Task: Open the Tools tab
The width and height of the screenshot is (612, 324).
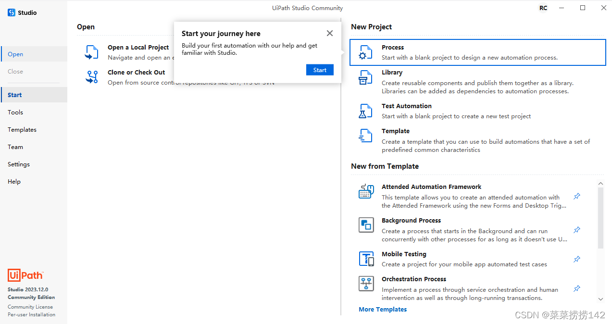Action: [x=15, y=112]
